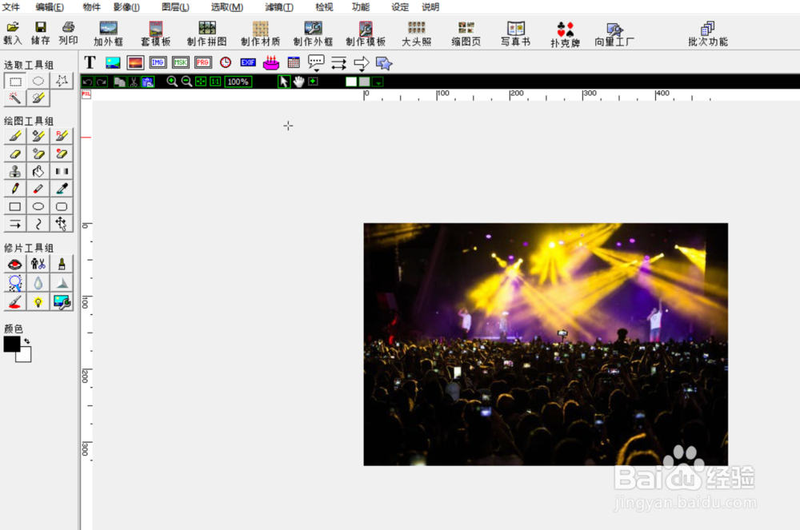Select the eraser tool
Viewport: 800px width, 530px height.
pyautogui.click(x=15, y=153)
